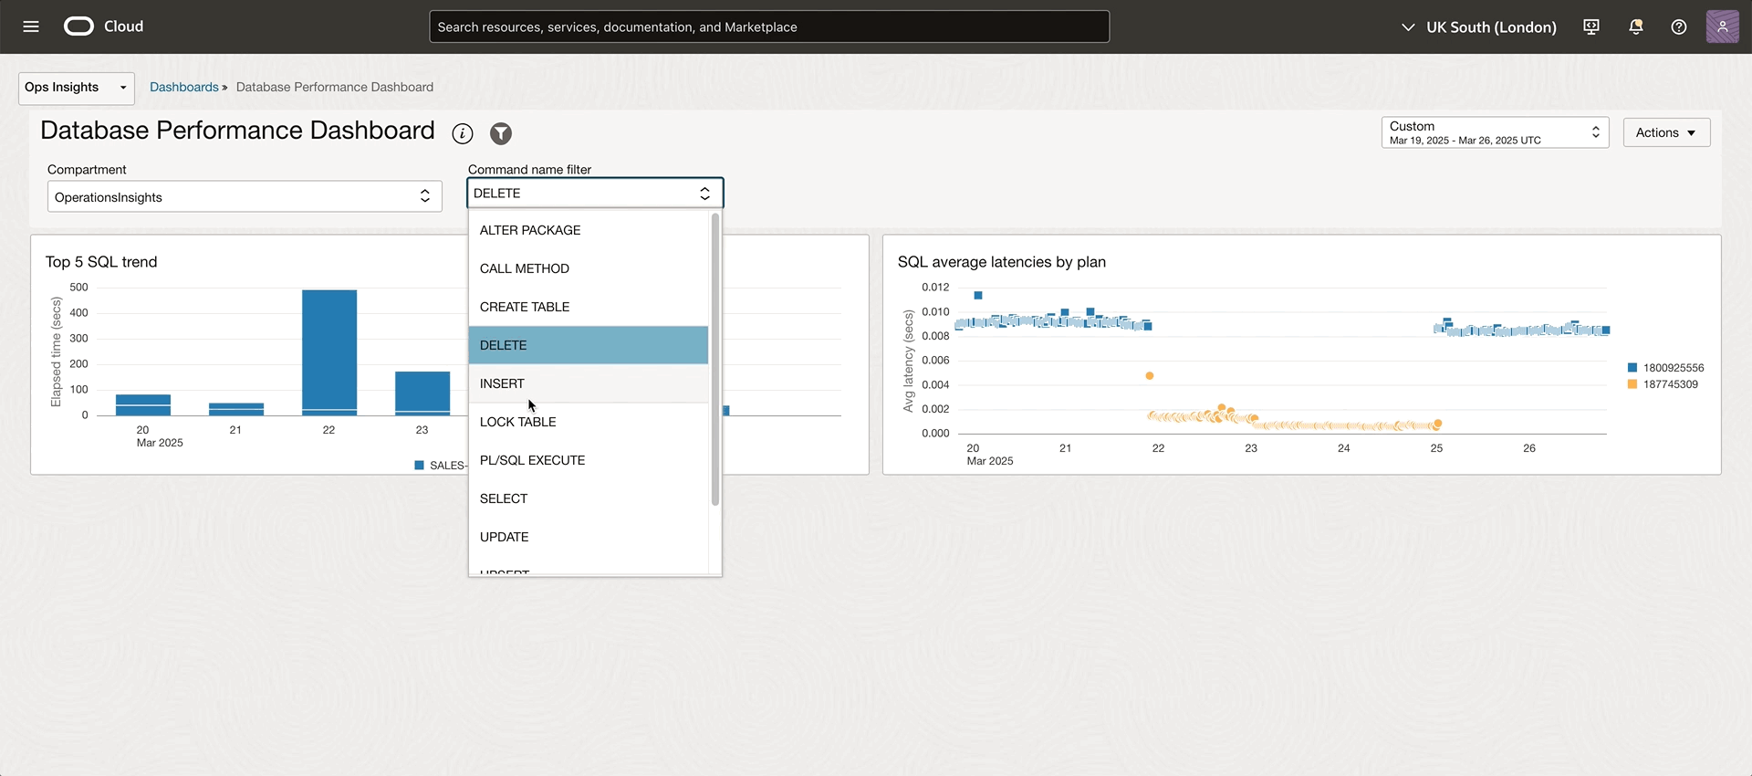Expand the UK South (London) region selector
The image size is (1752, 776).
(x=1479, y=27)
